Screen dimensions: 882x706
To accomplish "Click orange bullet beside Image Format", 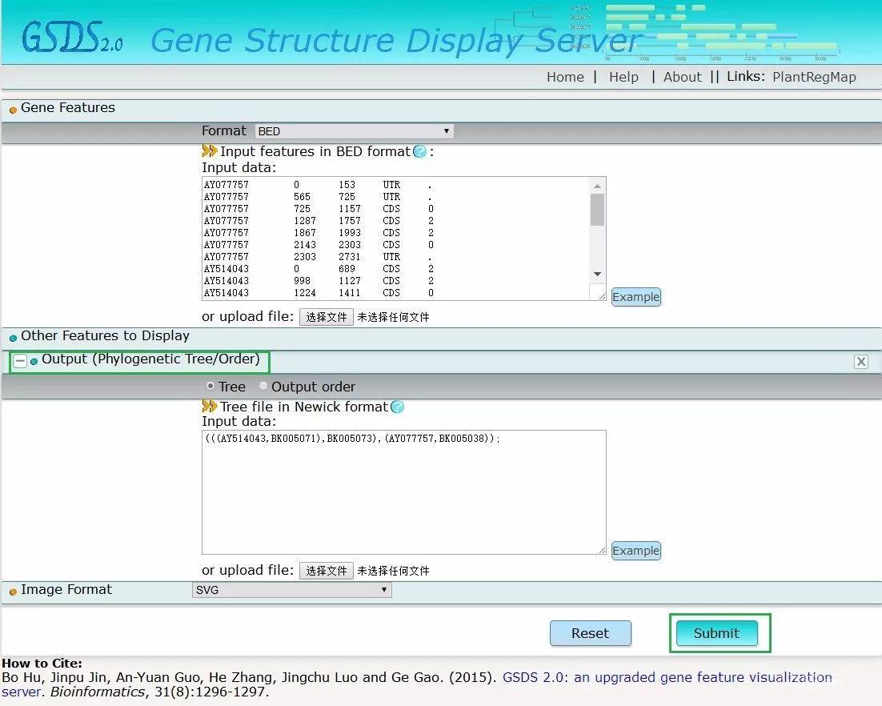I will pyautogui.click(x=13, y=592).
